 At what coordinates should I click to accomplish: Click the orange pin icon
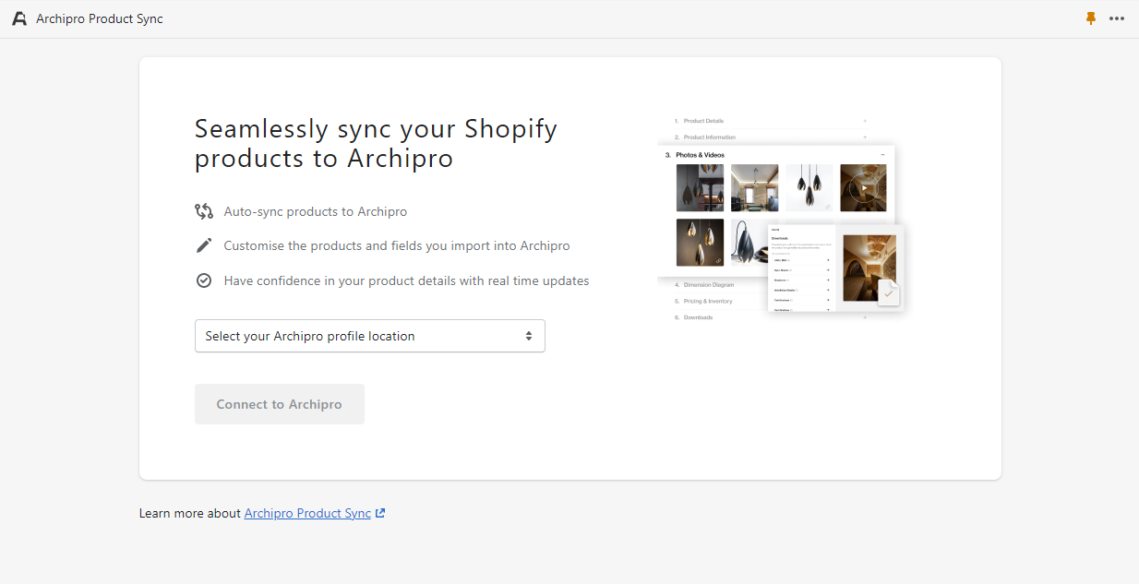(x=1091, y=18)
